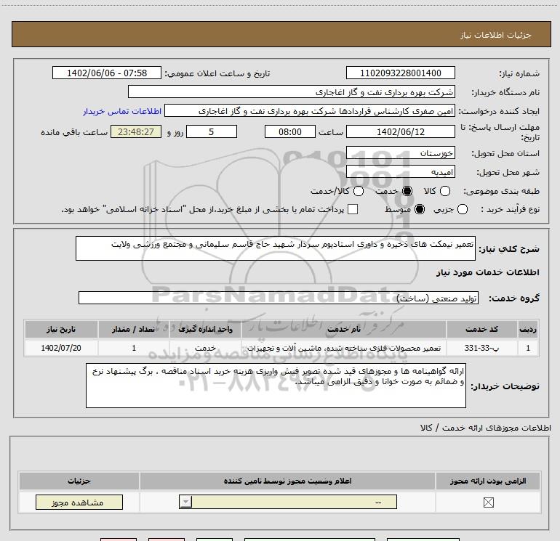Click the نوع فرآیند خرید label
This screenshot has width=560, height=541.
510,209
